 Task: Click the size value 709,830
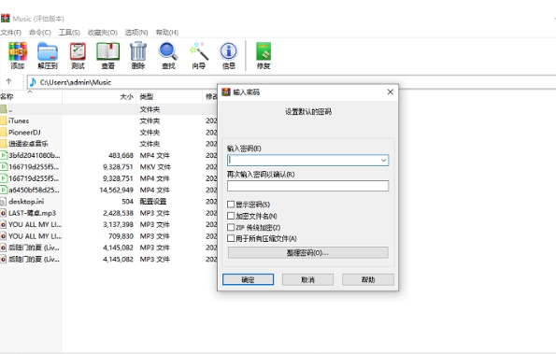[x=121, y=236]
